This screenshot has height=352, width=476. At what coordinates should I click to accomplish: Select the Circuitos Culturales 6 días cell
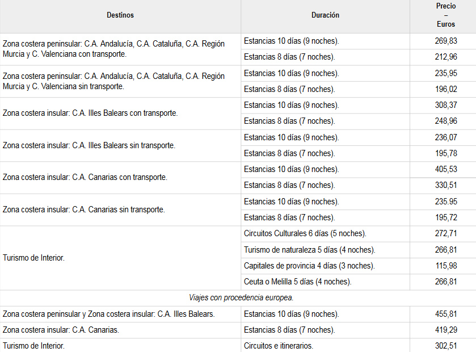(x=305, y=233)
